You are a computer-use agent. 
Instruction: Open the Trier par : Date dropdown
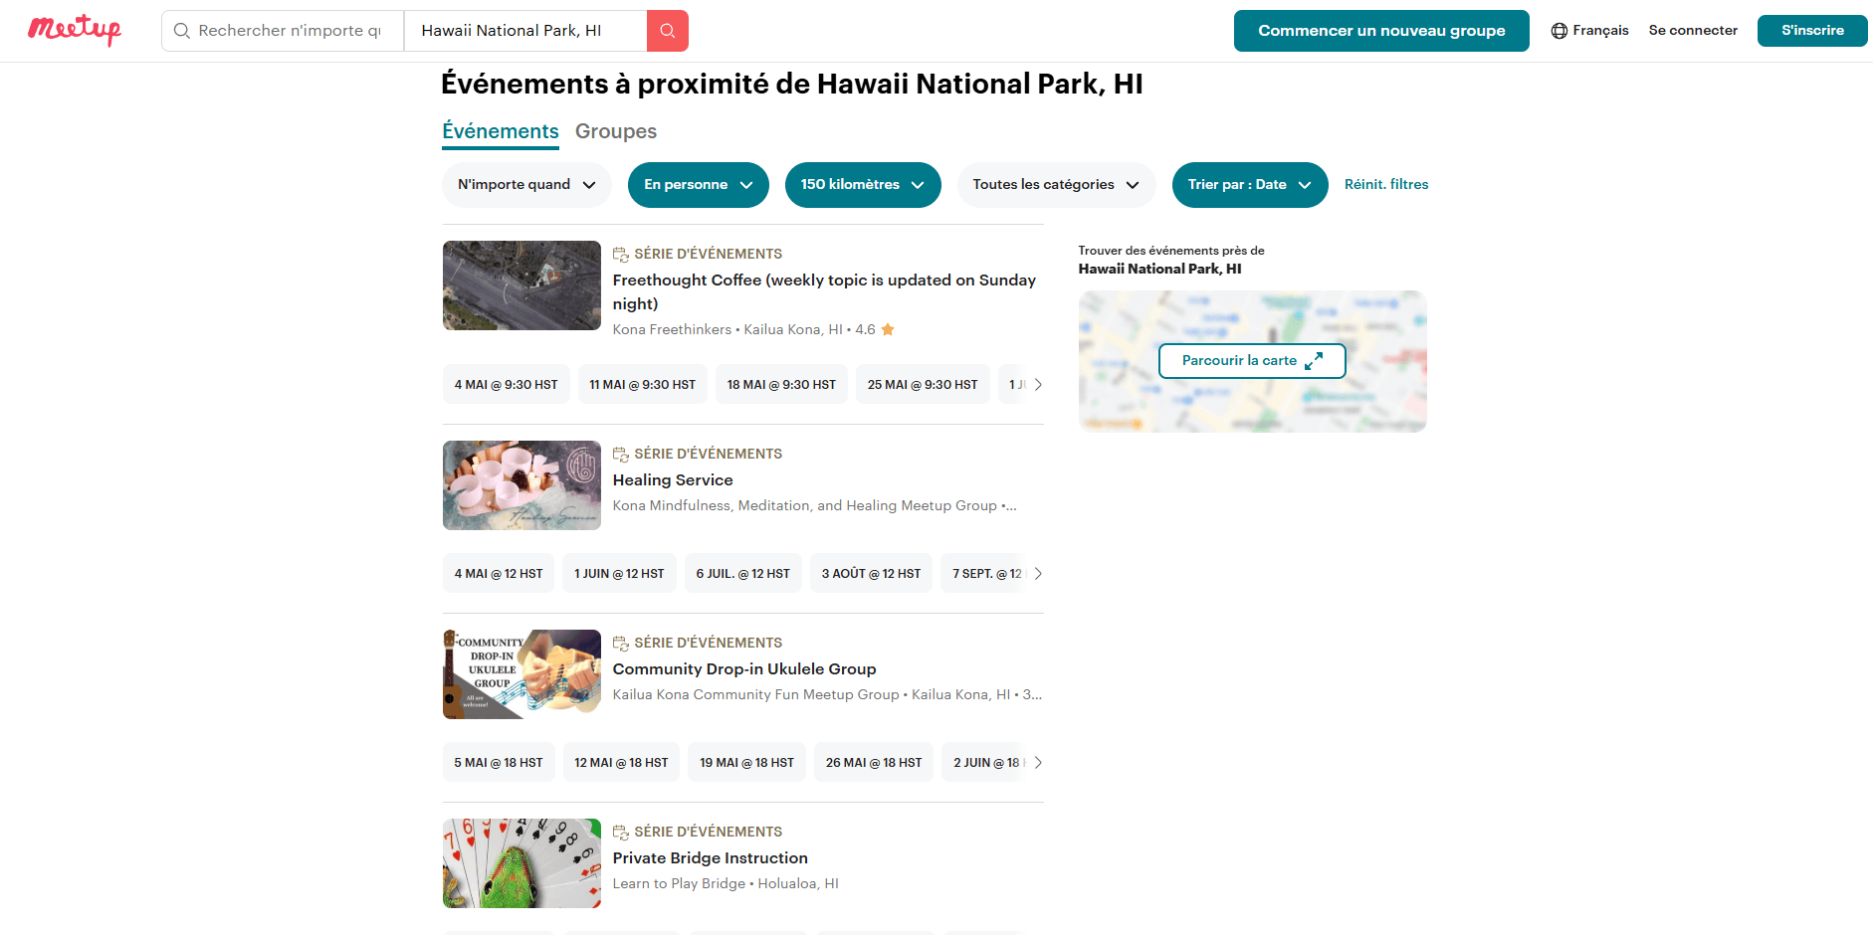[x=1250, y=185]
